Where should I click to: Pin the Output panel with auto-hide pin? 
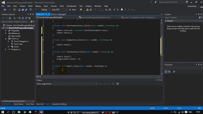coord(159,80)
